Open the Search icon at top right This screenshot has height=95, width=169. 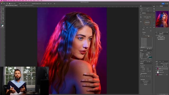pos(166,3)
